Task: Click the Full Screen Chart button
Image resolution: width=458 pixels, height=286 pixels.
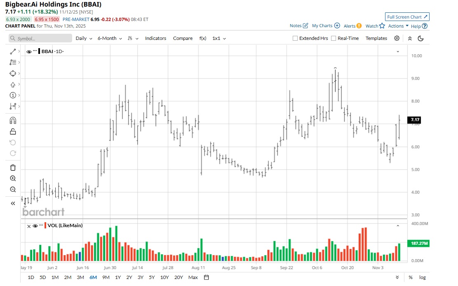Action: (407, 17)
